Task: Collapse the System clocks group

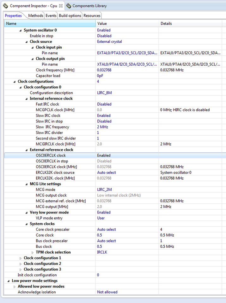Action: pyautogui.click(x=27, y=224)
